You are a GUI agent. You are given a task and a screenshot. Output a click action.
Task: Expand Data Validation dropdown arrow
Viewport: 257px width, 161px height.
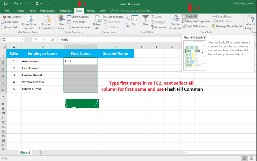tap(208, 26)
